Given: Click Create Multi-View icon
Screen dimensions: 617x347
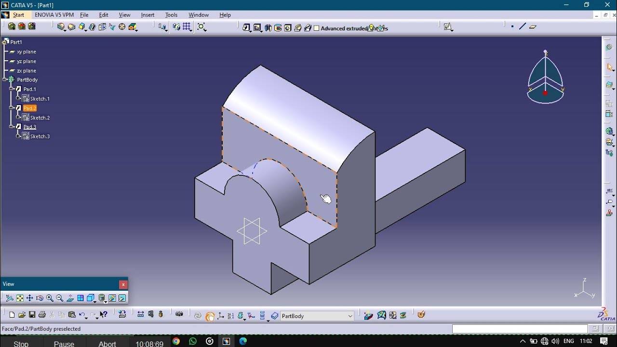Looking at the screenshot, I should 80,298.
